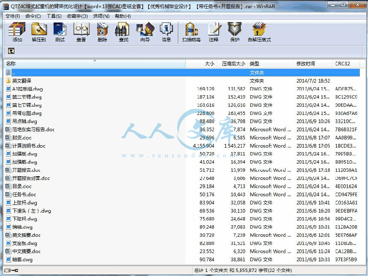This screenshot has width=368, height=276.
Task: Click packed size value 1,545,217
Action: coord(234,146)
